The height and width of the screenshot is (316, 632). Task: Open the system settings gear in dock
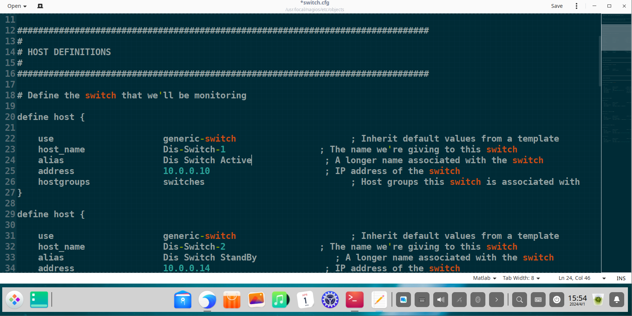pyautogui.click(x=330, y=300)
